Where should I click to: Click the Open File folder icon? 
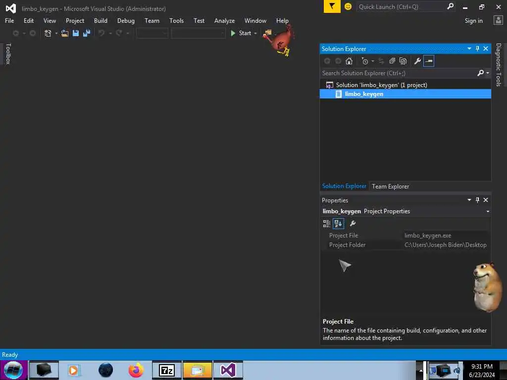[65, 33]
